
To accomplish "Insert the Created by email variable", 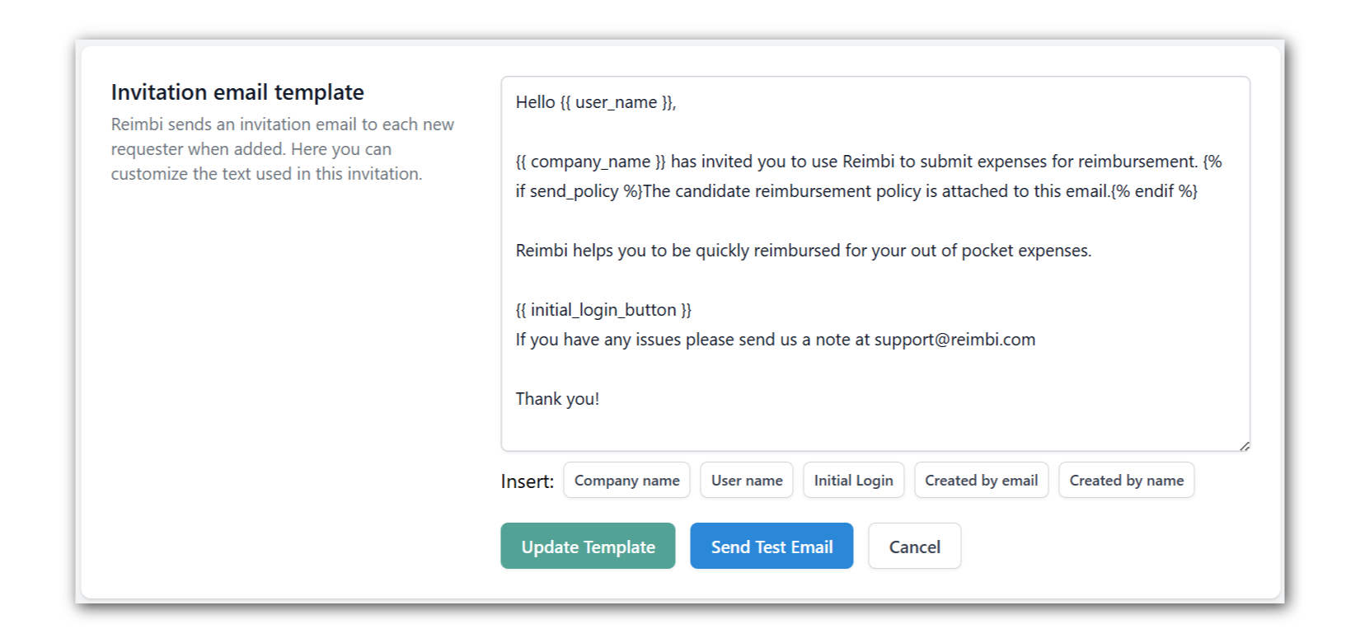I will tap(981, 480).
